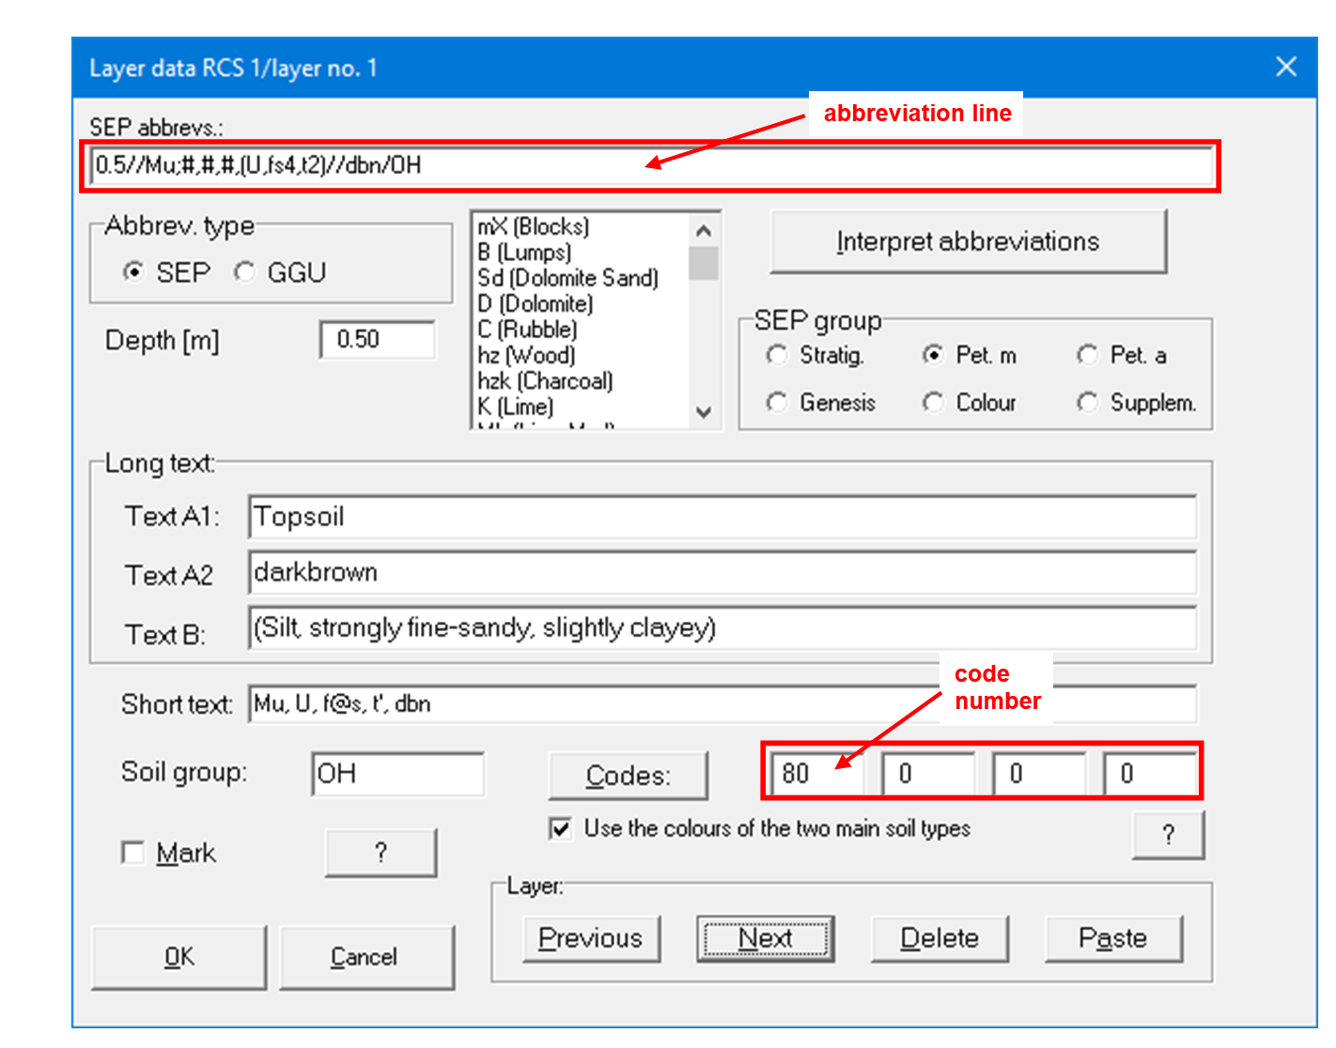Select the Stratig. SEP group

tap(777, 355)
